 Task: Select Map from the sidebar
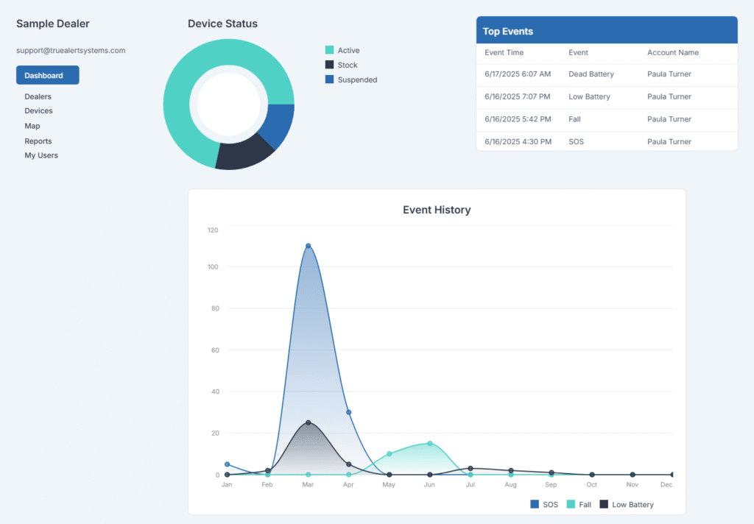coord(32,126)
